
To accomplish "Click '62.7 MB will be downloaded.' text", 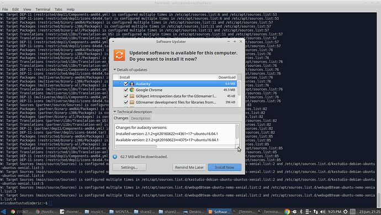I will 144,156.
